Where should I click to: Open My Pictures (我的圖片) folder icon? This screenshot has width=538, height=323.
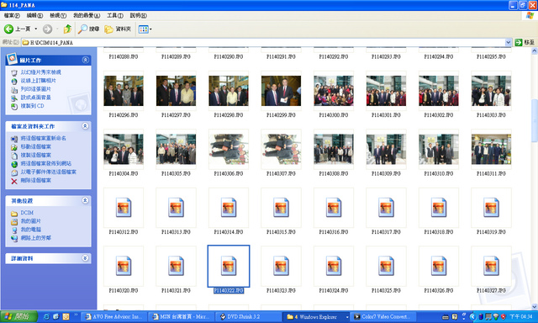point(14,222)
